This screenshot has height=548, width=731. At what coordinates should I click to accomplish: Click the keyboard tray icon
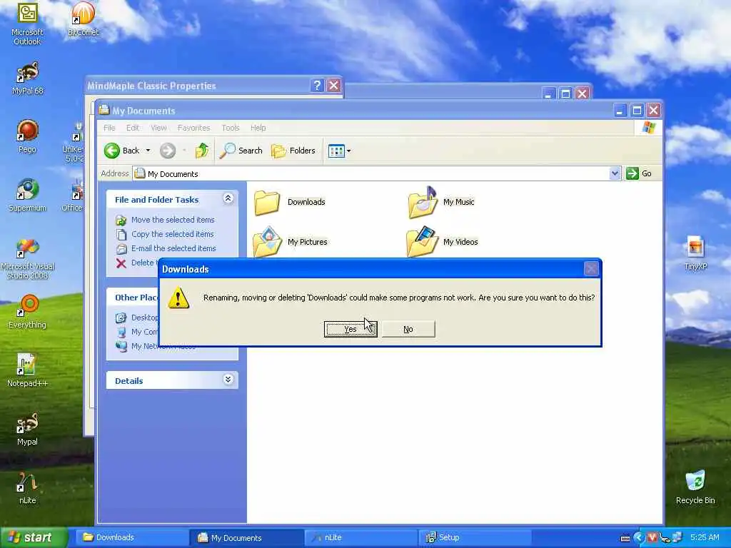tap(625, 538)
